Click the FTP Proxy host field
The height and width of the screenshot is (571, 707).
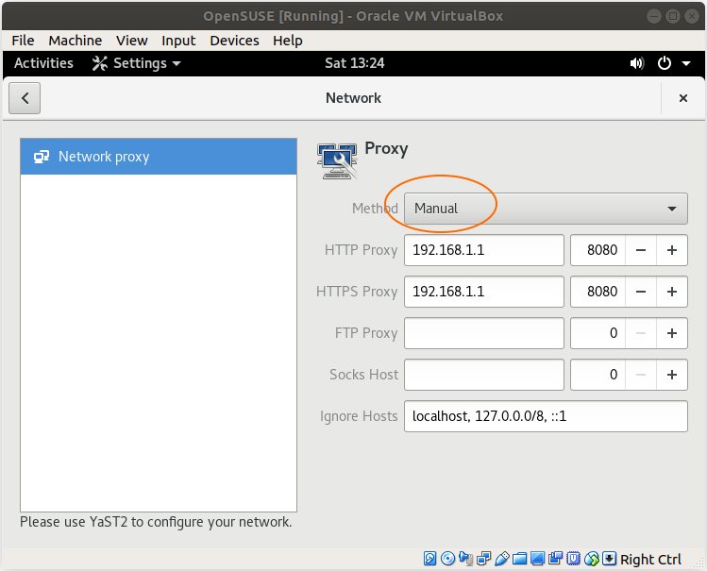[x=484, y=333]
